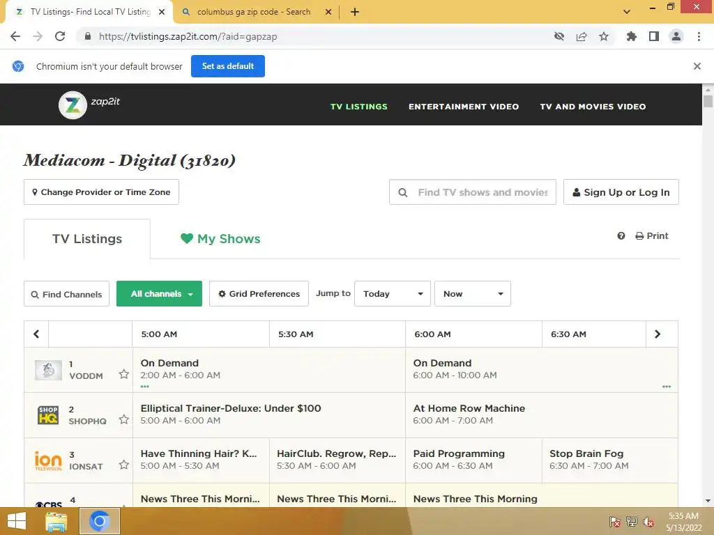Image resolution: width=714 pixels, height=535 pixels.
Task: Favorite the SHOPHQ channel star
Action: click(124, 419)
